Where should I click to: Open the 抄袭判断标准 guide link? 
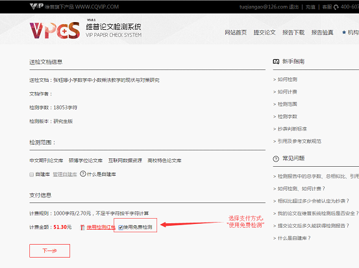[x=292, y=129]
